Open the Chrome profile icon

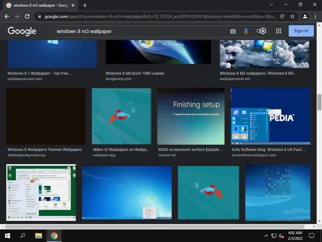[305, 16]
